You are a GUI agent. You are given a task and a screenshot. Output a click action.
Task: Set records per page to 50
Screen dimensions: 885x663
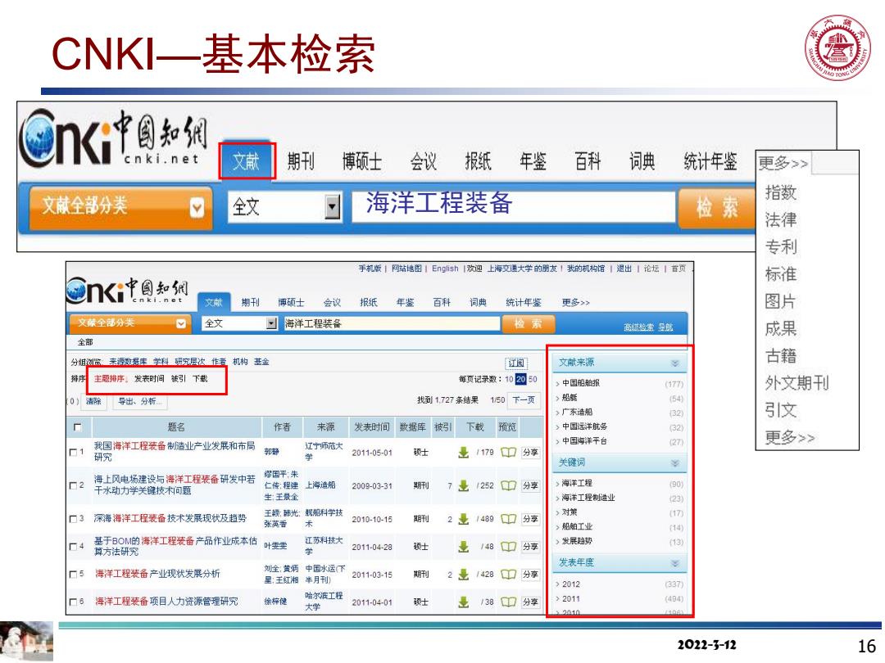point(533,380)
